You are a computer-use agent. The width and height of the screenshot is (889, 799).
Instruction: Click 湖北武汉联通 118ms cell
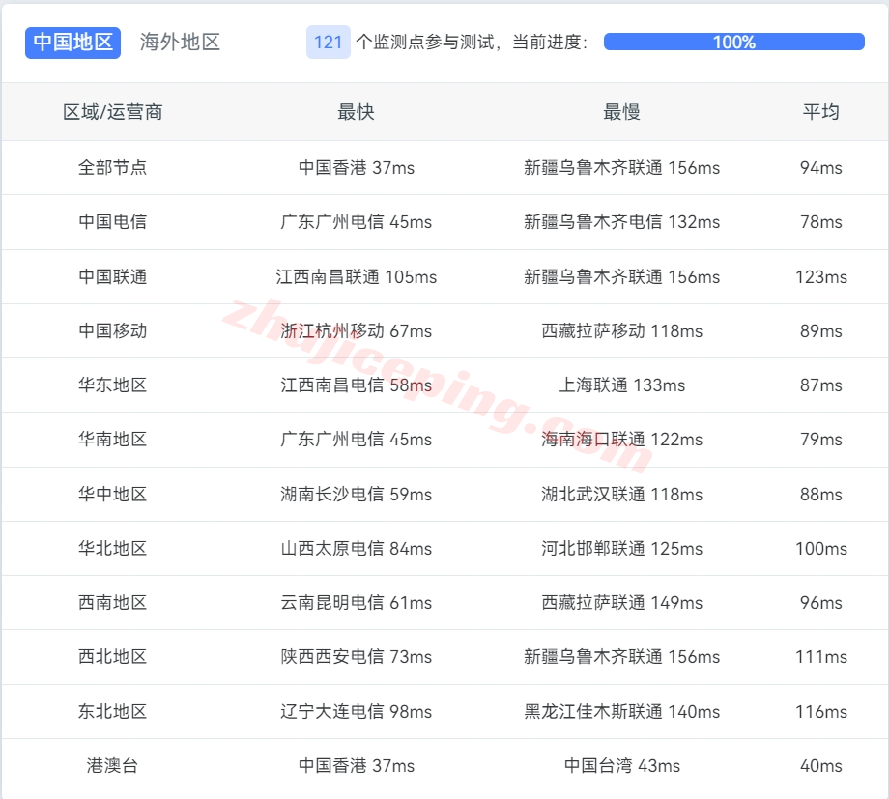[x=622, y=494]
